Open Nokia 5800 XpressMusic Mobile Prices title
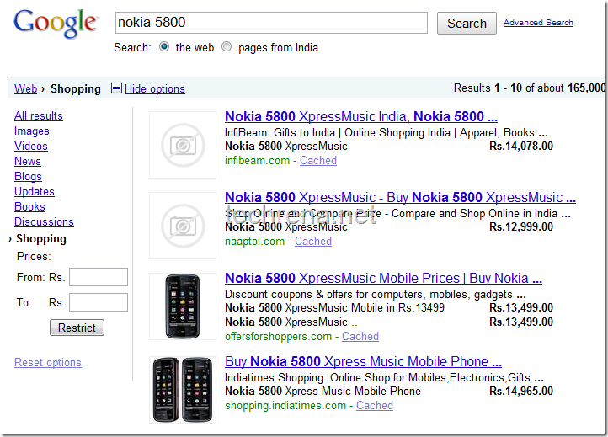 pyautogui.click(x=383, y=279)
